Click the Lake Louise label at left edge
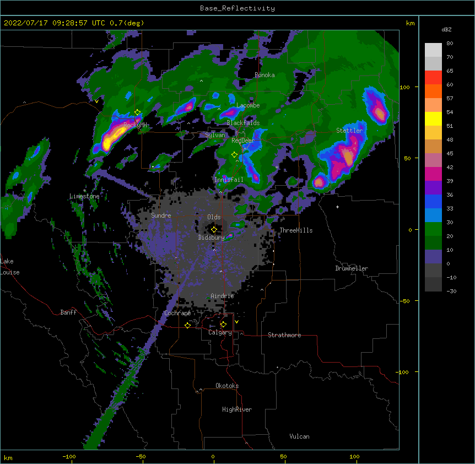This screenshot has height=464, width=475. point(10,267)
